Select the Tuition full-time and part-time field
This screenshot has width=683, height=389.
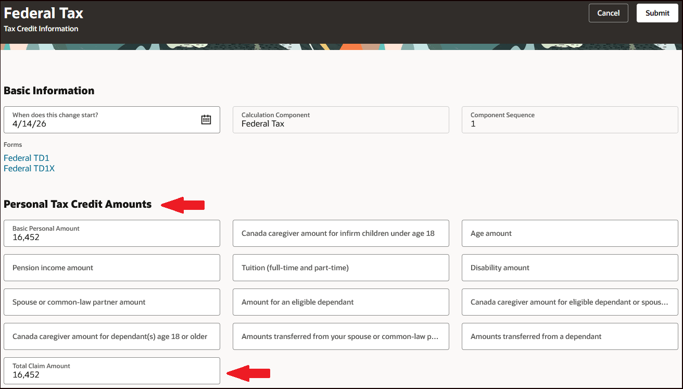(341, 268)
